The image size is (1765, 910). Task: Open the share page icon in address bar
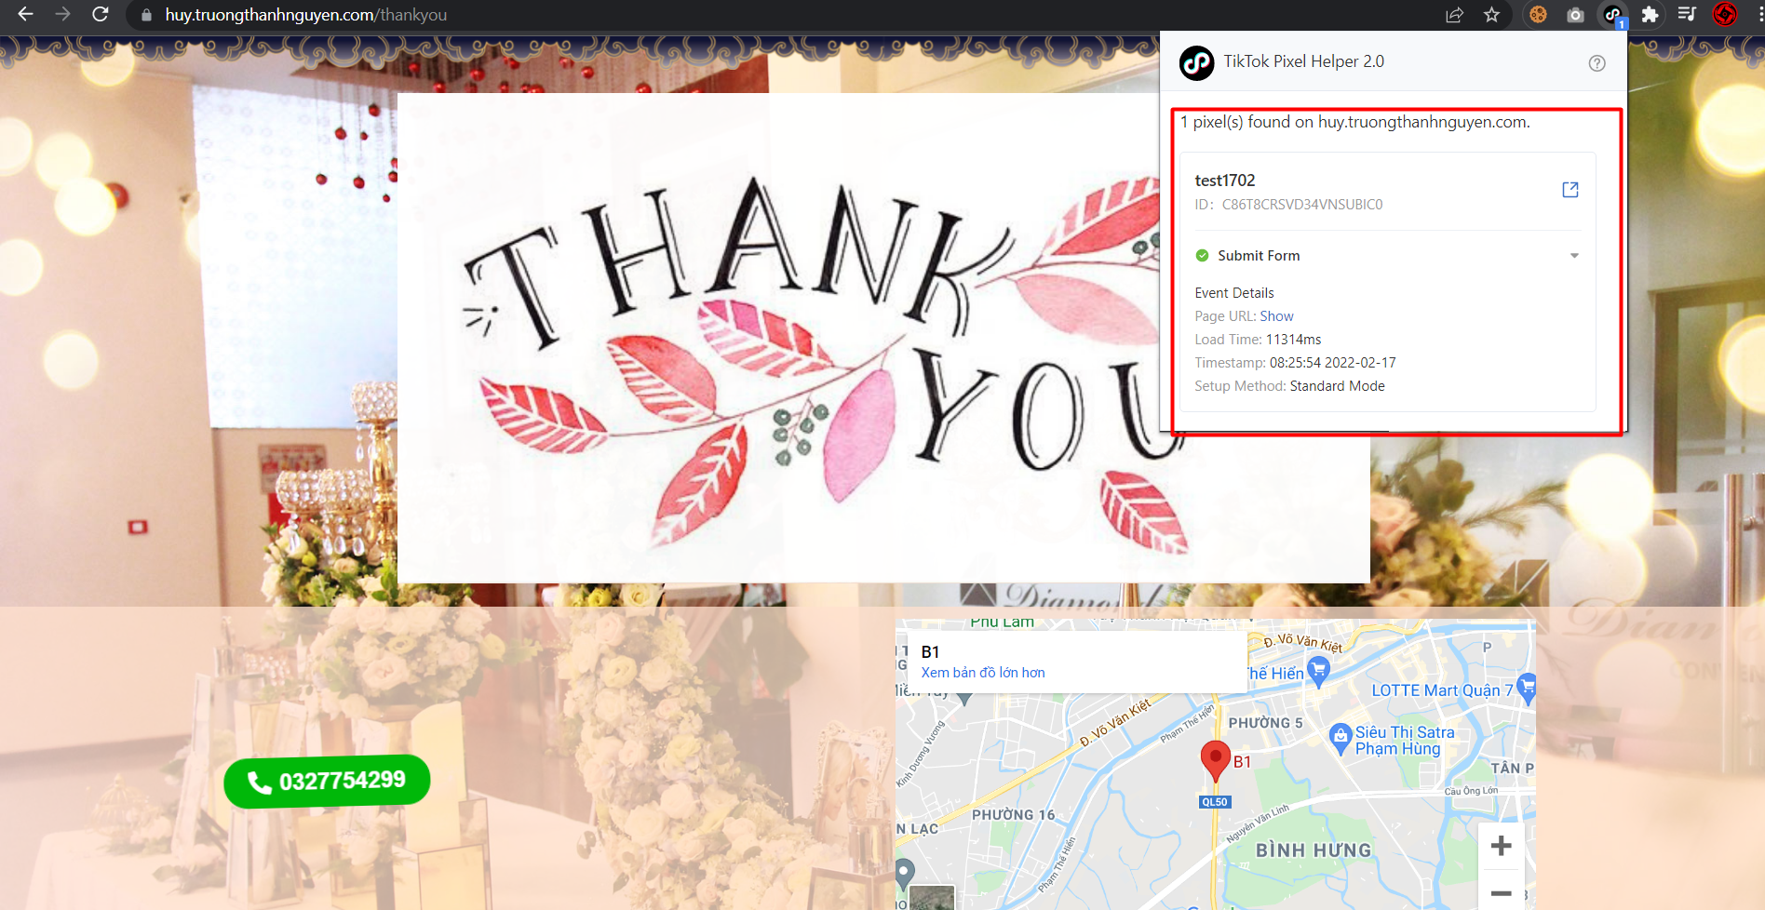1454,15
